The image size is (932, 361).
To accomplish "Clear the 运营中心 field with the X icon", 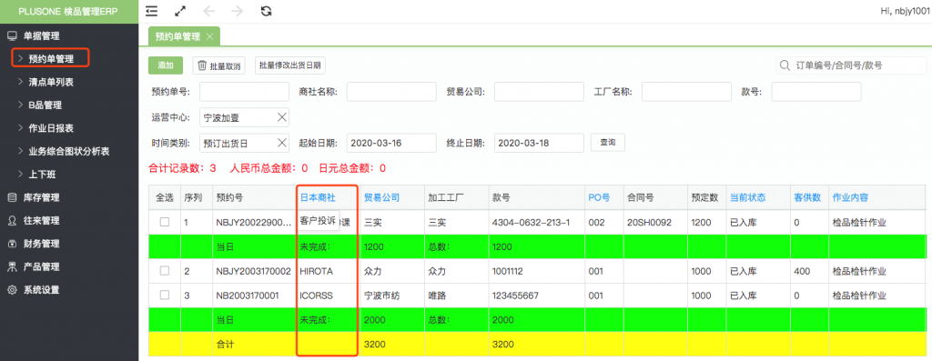I will tap(282, 117).
